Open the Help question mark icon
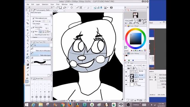190x107 pixels. coord(111,8)
